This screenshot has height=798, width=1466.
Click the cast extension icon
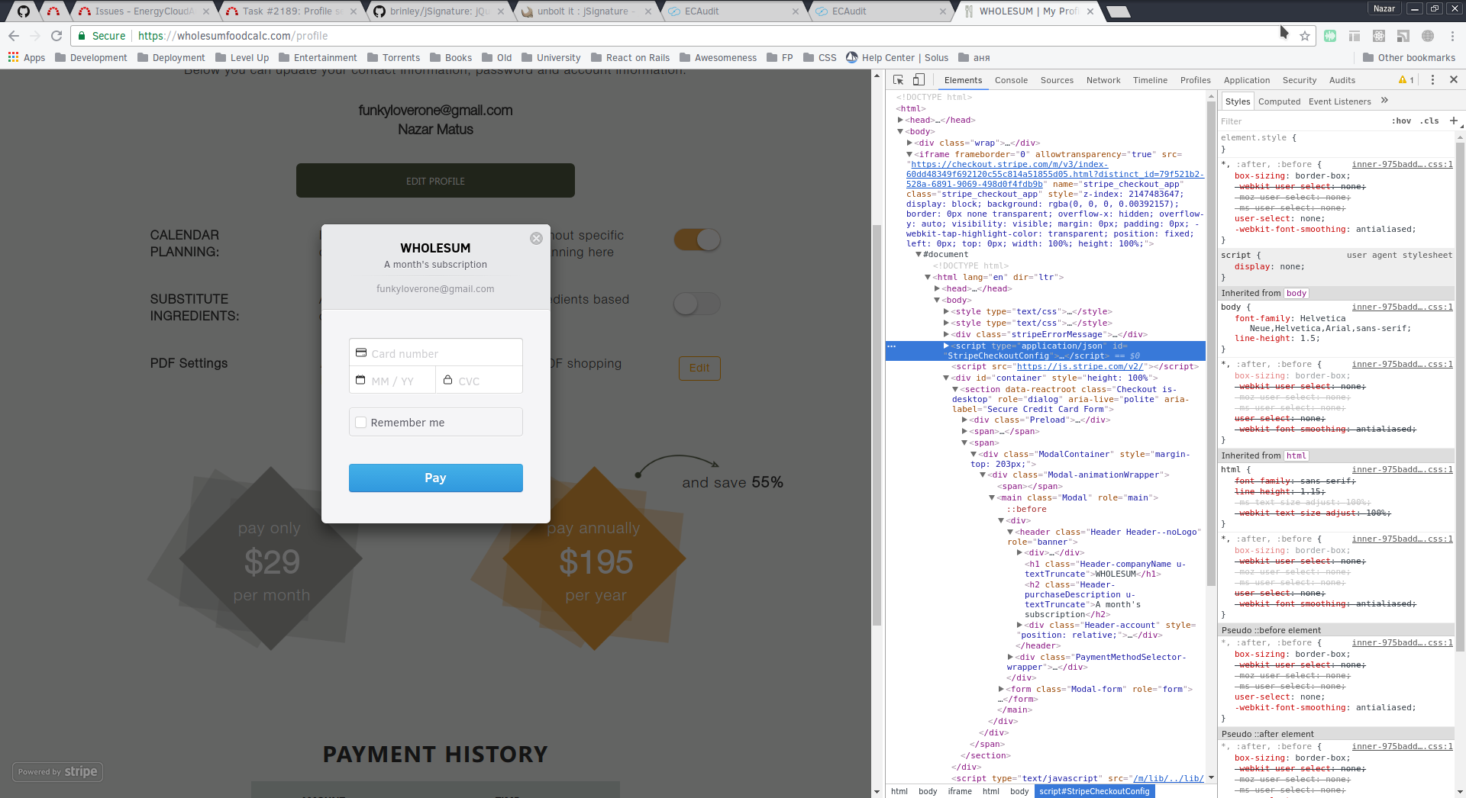tap(1403, 36)
